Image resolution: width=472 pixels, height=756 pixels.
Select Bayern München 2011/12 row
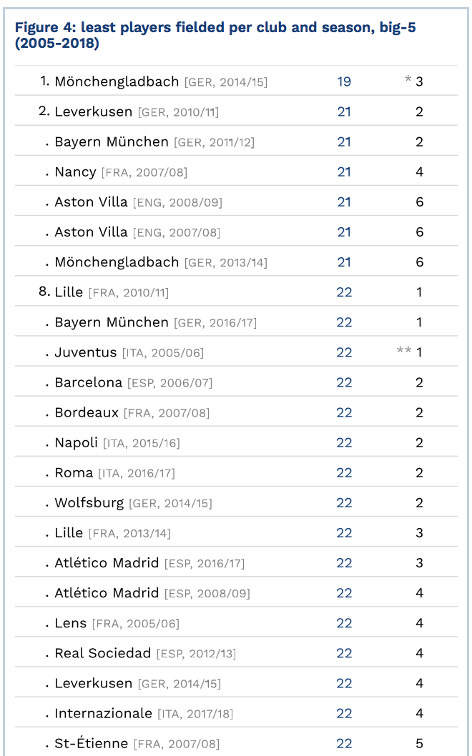pos(236,141)
